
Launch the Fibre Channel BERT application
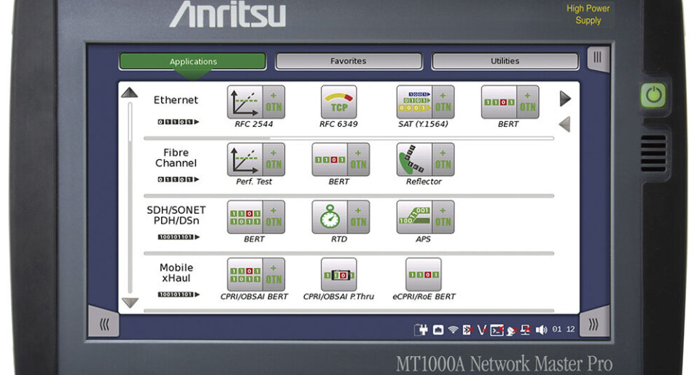330,159
